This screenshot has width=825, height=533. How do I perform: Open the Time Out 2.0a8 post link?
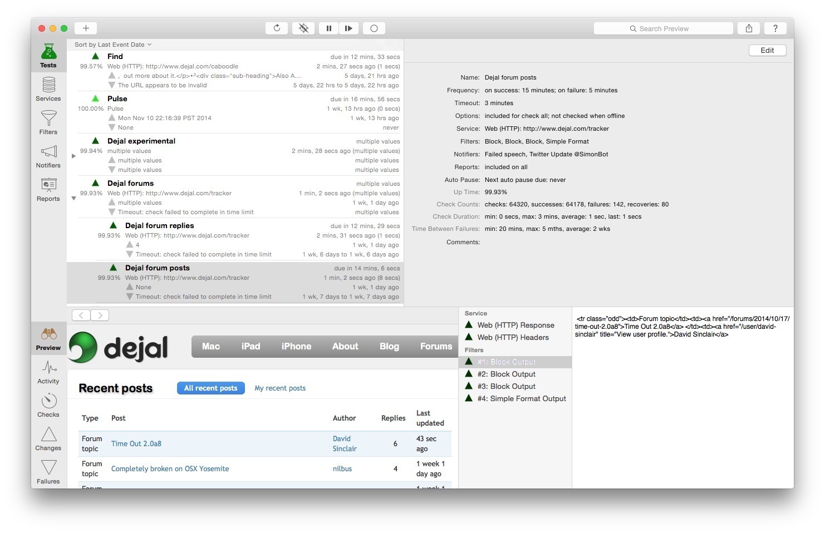tap(136, 443)
